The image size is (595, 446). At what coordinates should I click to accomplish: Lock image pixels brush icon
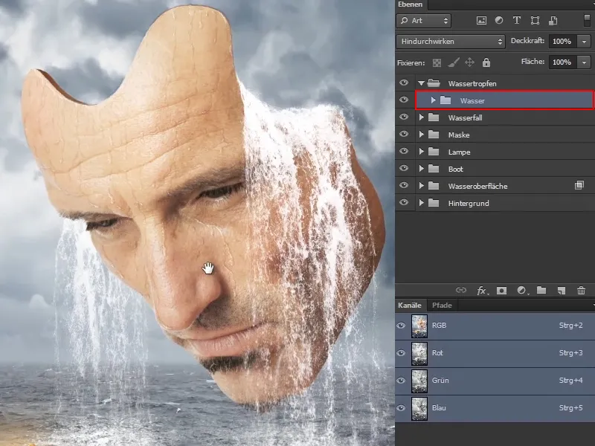454,62
